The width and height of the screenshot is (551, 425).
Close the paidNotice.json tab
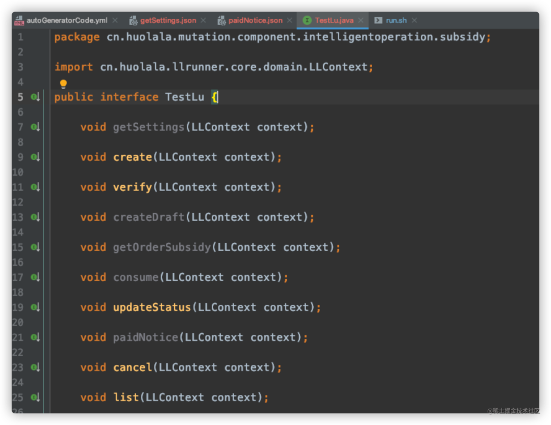(290, 20)
